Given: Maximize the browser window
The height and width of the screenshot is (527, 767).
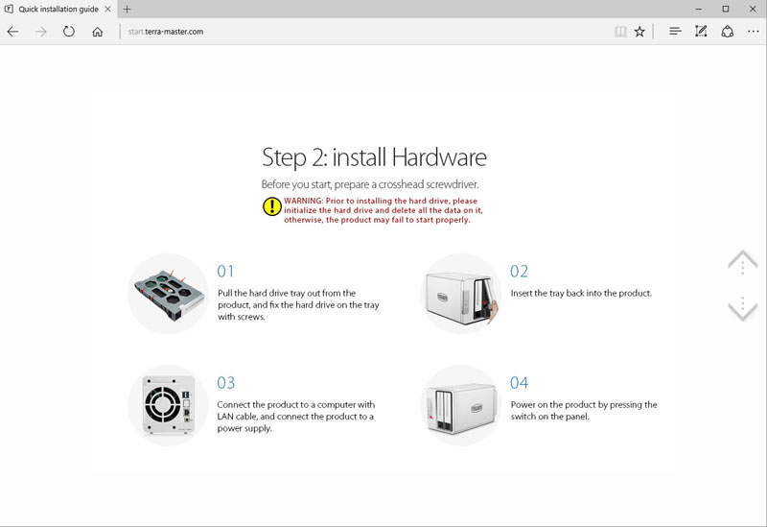Looking at the screenshot, I should [x=726, y=9].
